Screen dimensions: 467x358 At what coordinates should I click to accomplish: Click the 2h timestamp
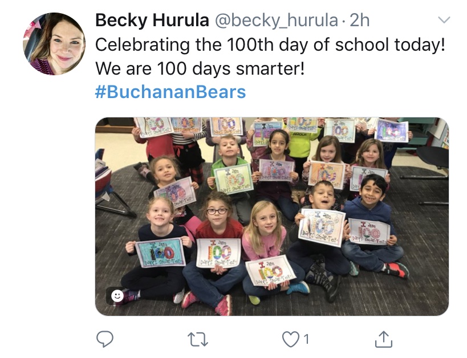tap(359, 21)
